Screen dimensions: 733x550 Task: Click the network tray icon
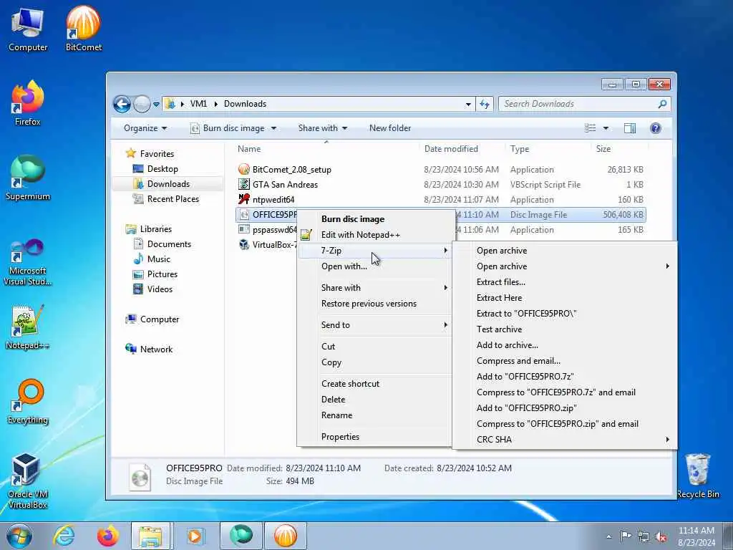(x=644, y=537)
